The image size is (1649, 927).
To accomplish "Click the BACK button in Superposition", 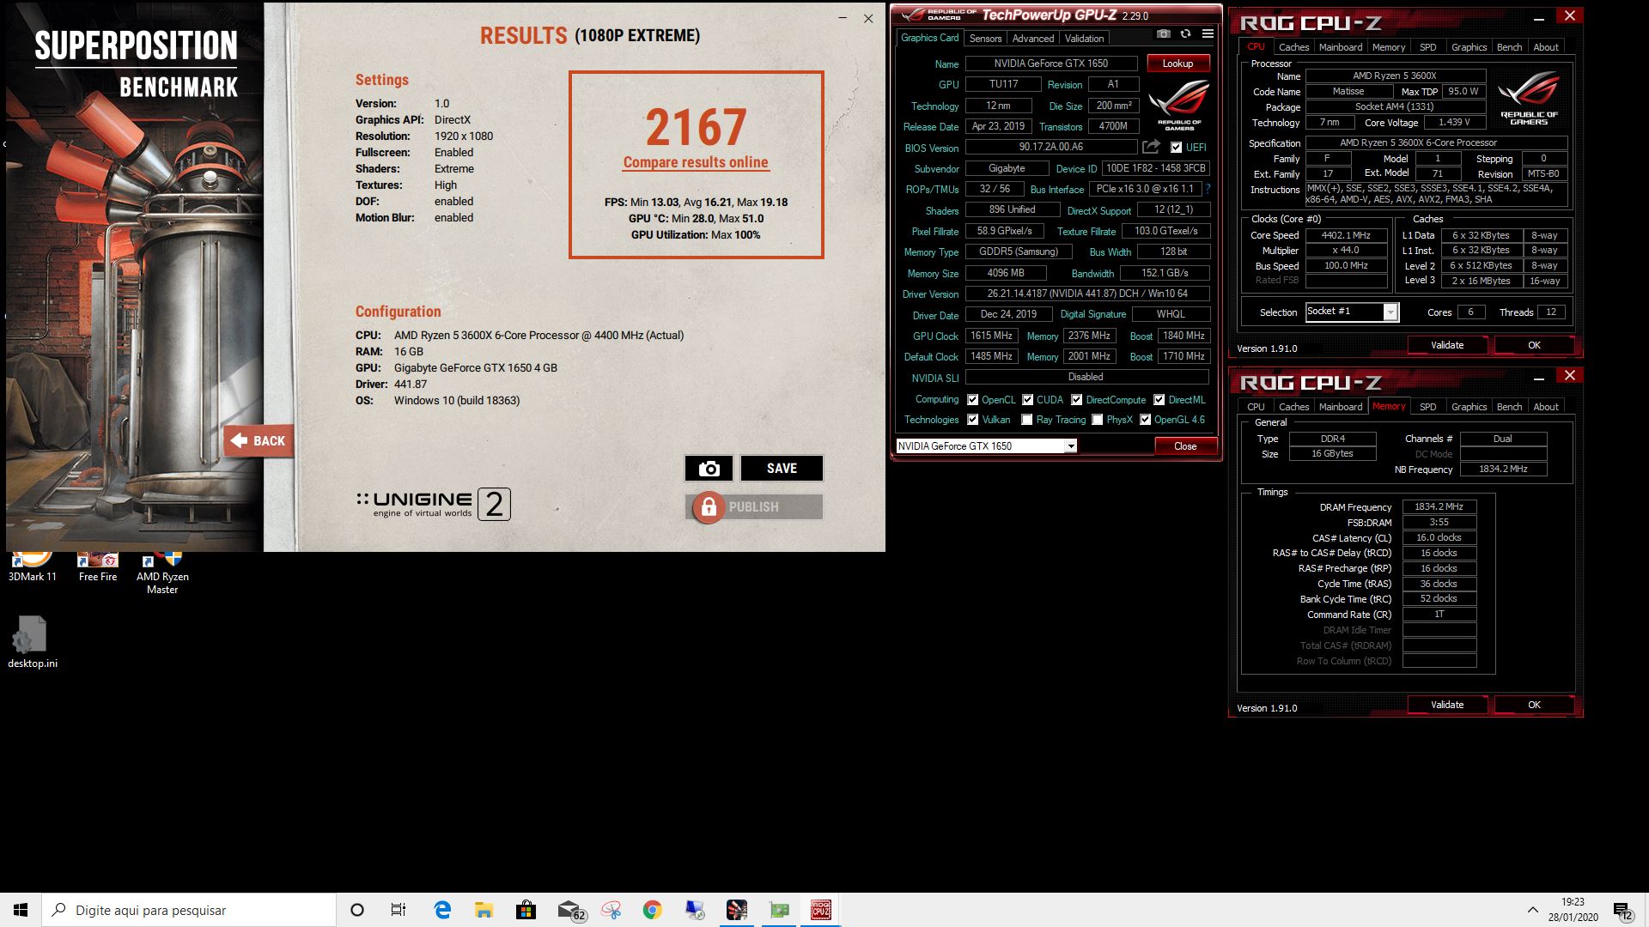I will pos(259,441).
